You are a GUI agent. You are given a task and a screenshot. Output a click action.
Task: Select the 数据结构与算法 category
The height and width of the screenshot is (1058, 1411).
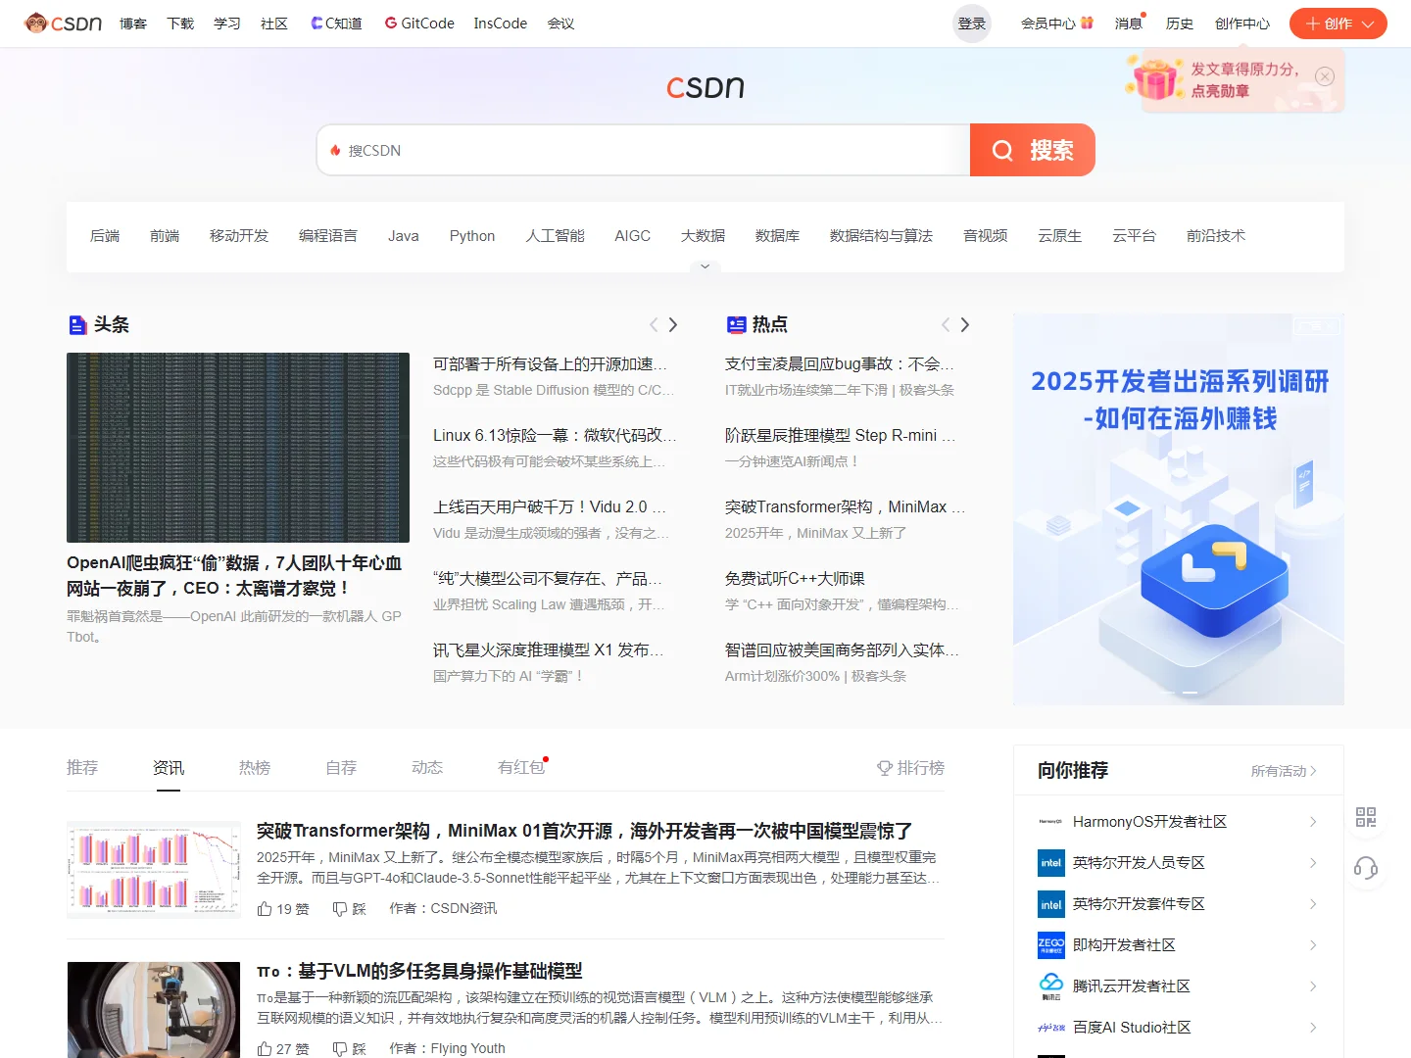pyautogui.click(x=881, y=236)
